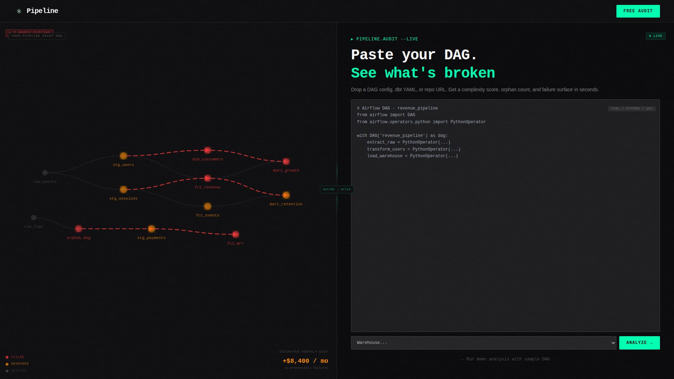Screen dimensions: 674x379
Task: Click the +$8,400 / mo cost value
Action: click(x=305, y=361)
